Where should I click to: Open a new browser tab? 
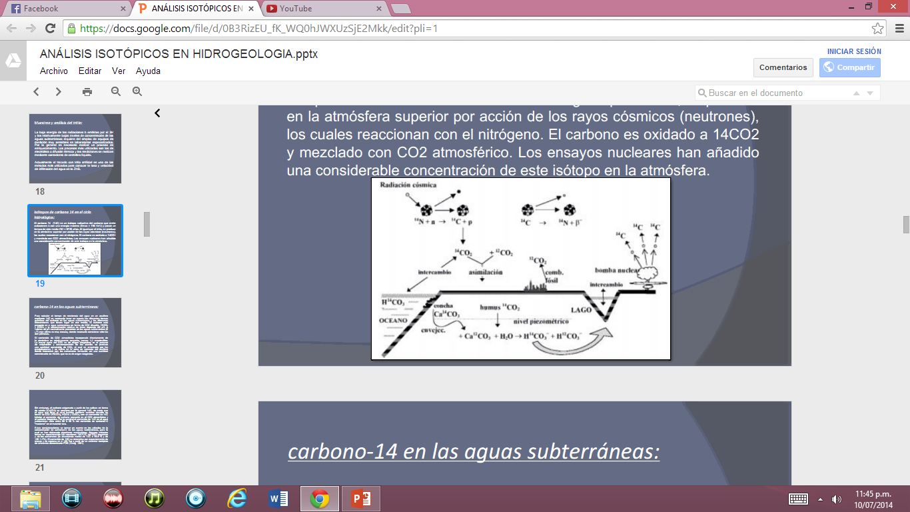tap(400, 9)
